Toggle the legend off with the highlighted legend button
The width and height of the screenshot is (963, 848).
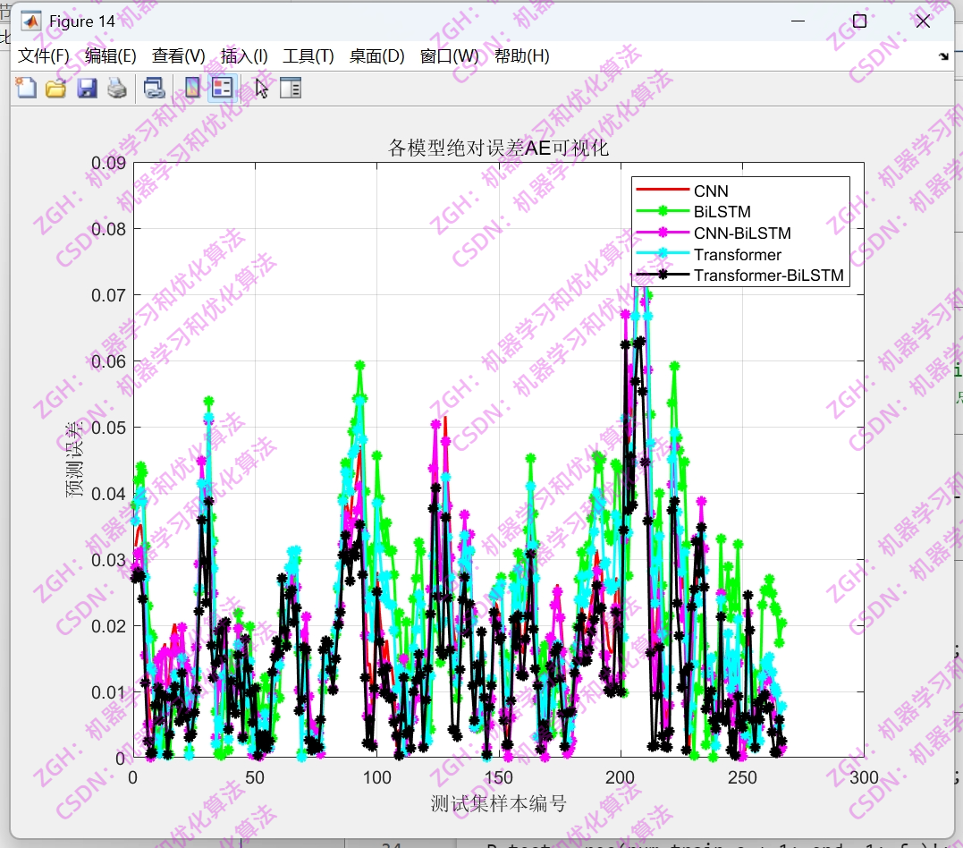tap(220, 87)
